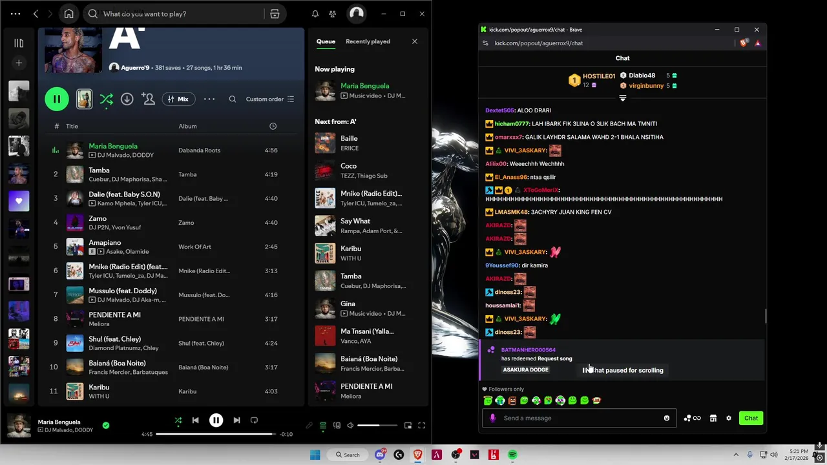Switch to Queue tab
The image size is (827, 465).
(326, 41)
